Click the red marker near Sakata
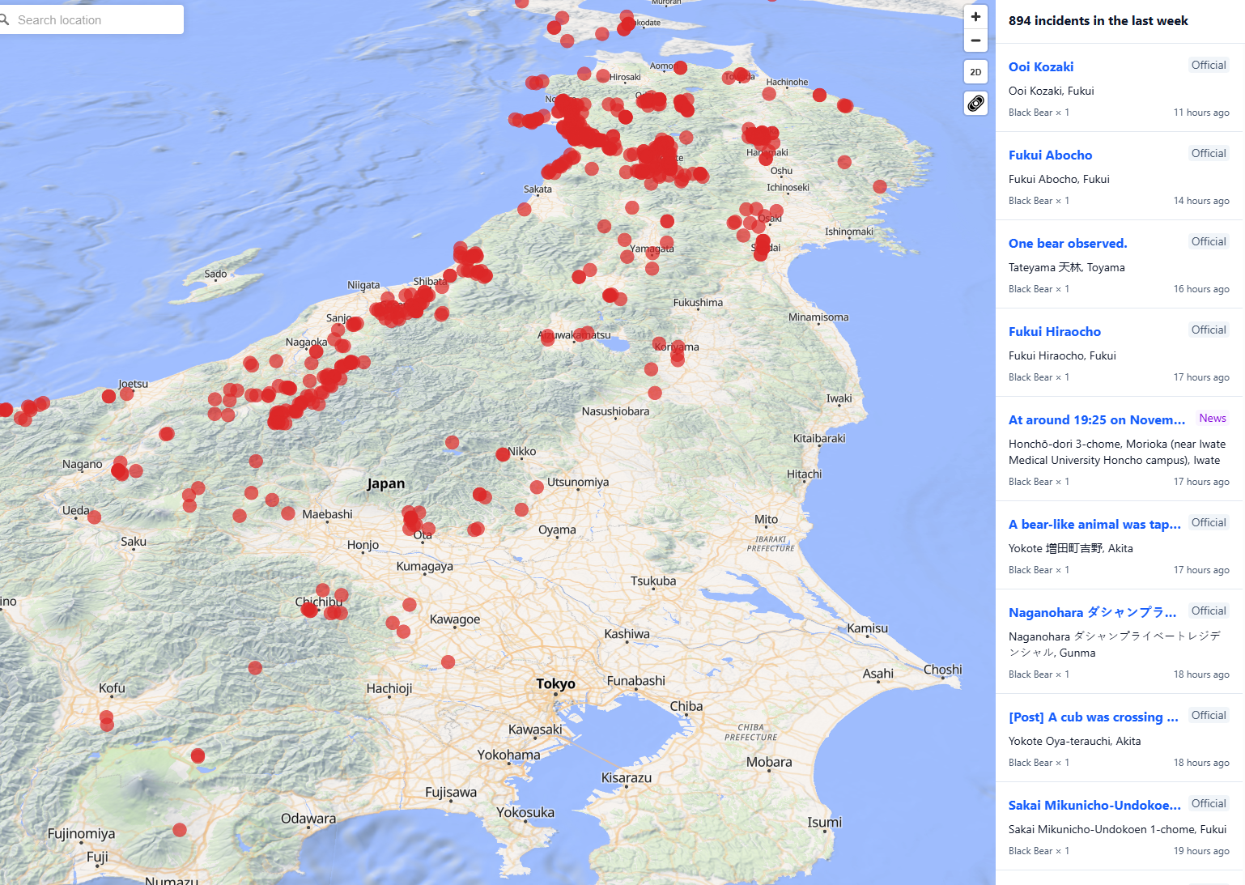Screen dimensions: 1245x885 (525, 210)
